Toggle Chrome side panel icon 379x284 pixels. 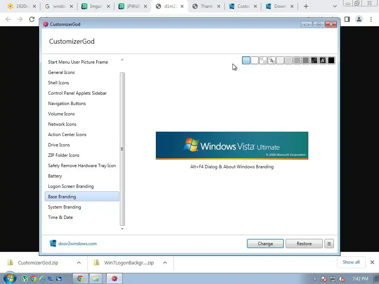pos(347,19)
